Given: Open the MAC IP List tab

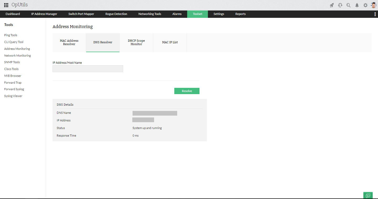Looking at the screenshot, I should [x=170, y=42].
